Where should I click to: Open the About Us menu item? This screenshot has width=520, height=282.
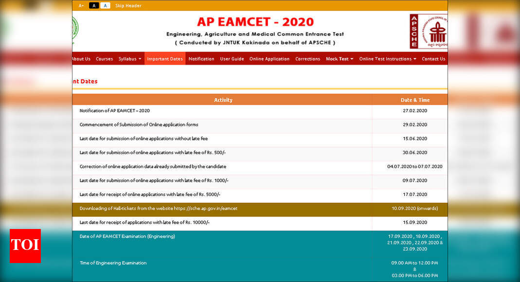click(x=81, y=59)
